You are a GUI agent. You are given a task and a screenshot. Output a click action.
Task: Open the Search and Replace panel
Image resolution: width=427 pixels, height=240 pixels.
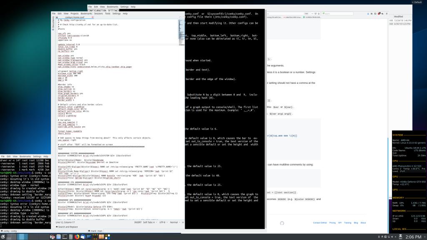tap(67, 227)
